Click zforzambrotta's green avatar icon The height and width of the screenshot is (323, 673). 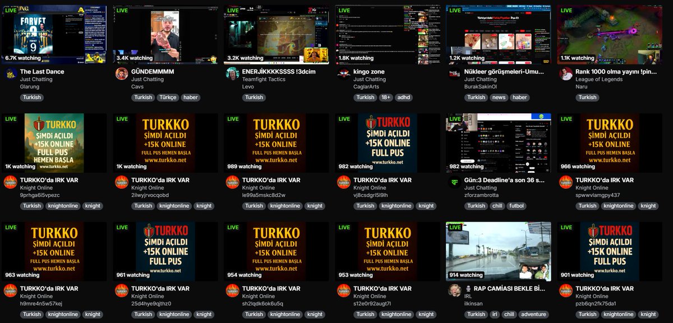pyautogui.click(x=454, y=182)
